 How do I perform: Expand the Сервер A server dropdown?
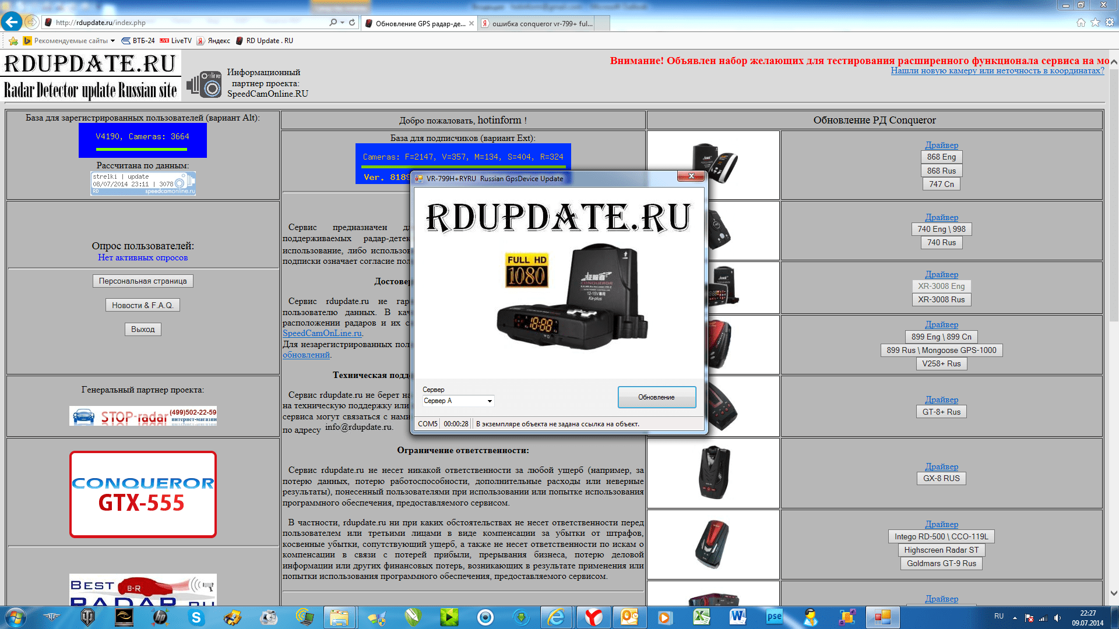pyautogui.click(x=490, y=401)
